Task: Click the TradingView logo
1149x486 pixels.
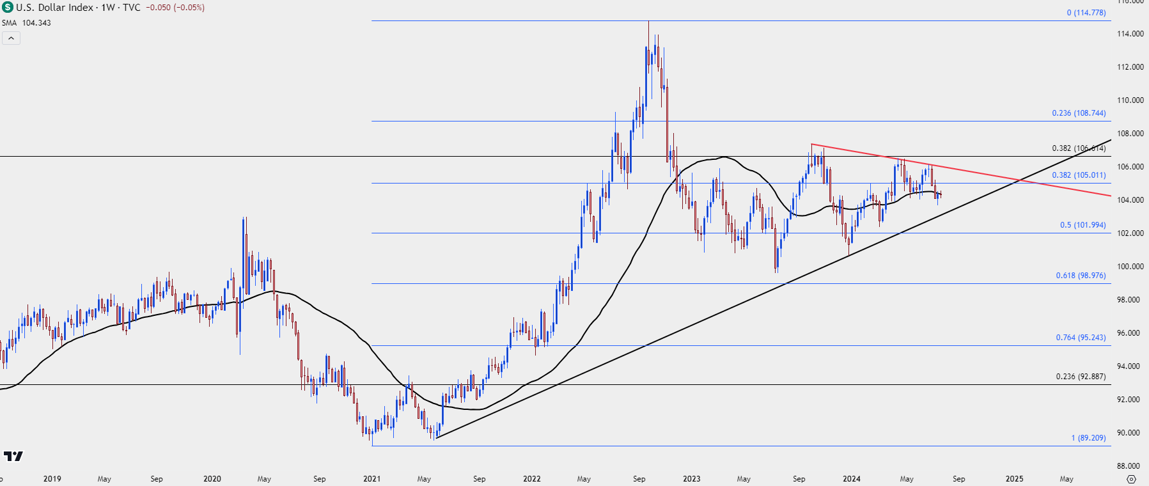Action: tap(13, 456)
